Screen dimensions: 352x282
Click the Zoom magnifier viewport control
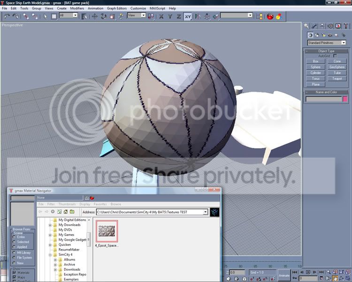329,272
